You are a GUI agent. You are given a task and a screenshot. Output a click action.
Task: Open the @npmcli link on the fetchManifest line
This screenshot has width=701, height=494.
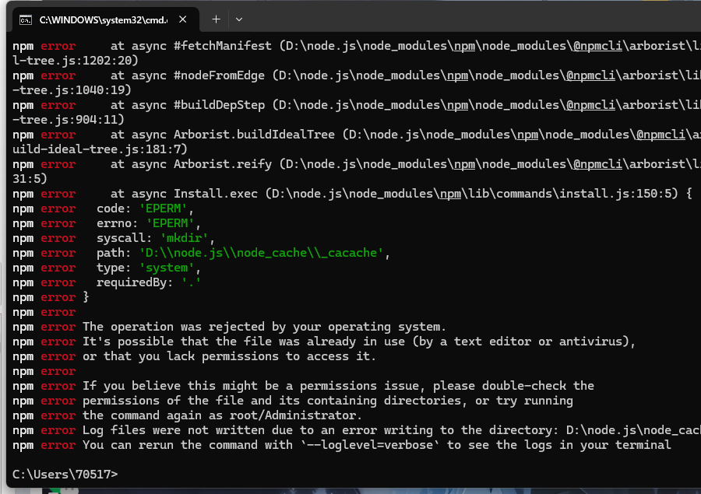tap(598, 45)
